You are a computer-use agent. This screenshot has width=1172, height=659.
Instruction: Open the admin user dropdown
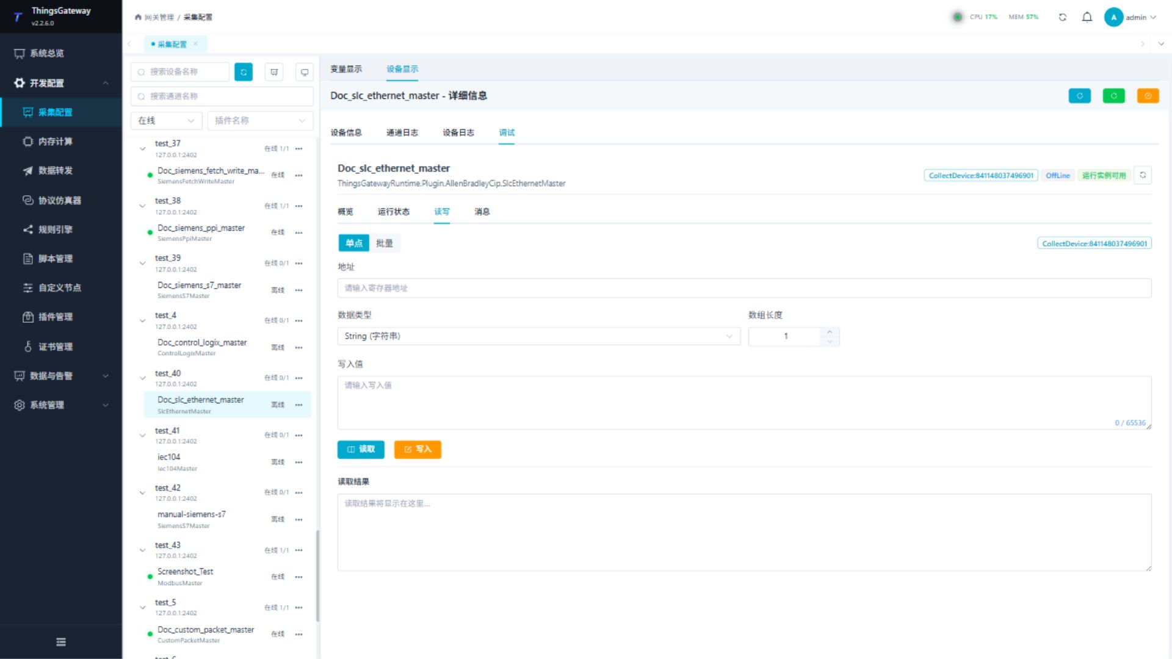click(1130, 17)
